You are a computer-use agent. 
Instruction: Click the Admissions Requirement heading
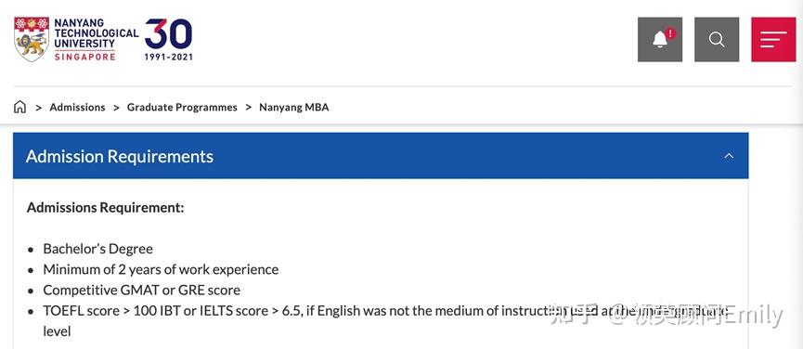click(x=106, y=208)
